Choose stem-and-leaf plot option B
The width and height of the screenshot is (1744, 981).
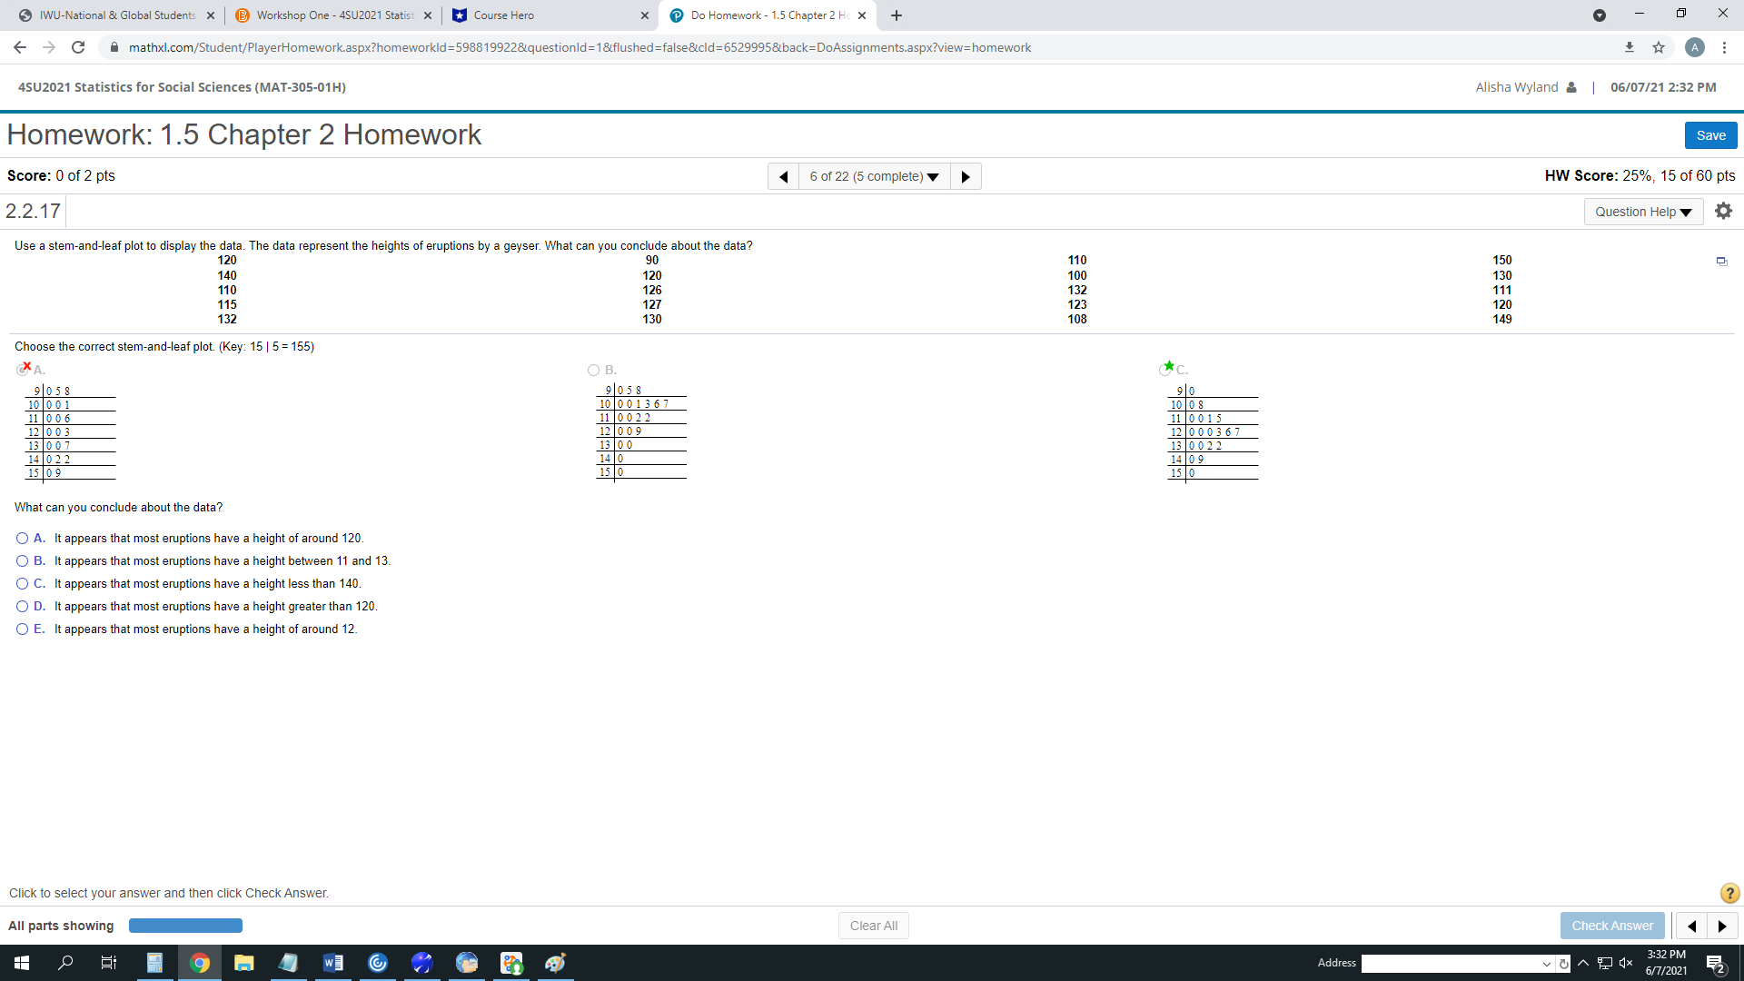(x=594, y=370)
